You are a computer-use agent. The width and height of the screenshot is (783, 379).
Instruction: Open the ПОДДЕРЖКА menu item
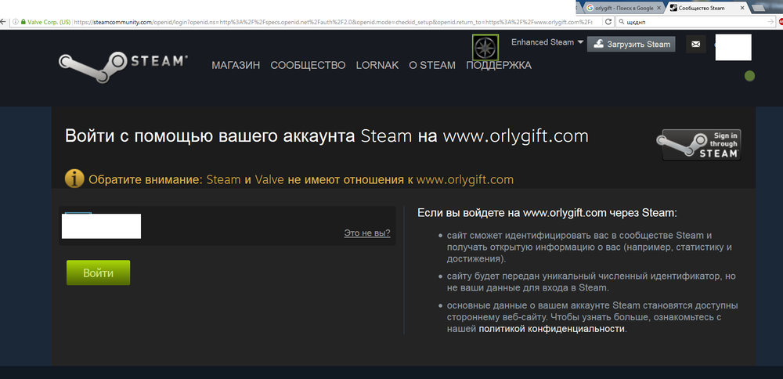(499, 65)
